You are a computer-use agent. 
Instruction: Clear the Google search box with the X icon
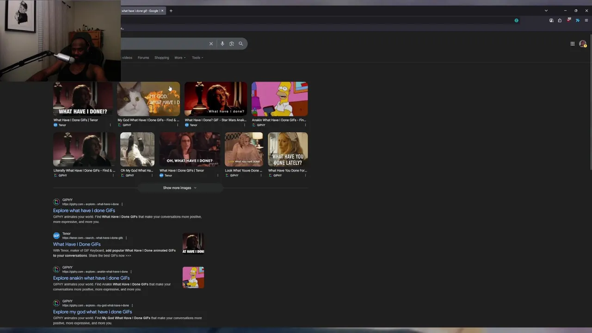(x=211, y=43)
